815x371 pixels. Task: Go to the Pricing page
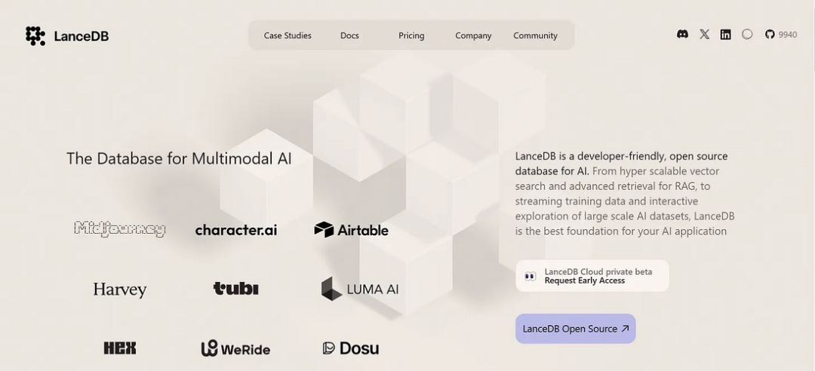coord(411,35)
